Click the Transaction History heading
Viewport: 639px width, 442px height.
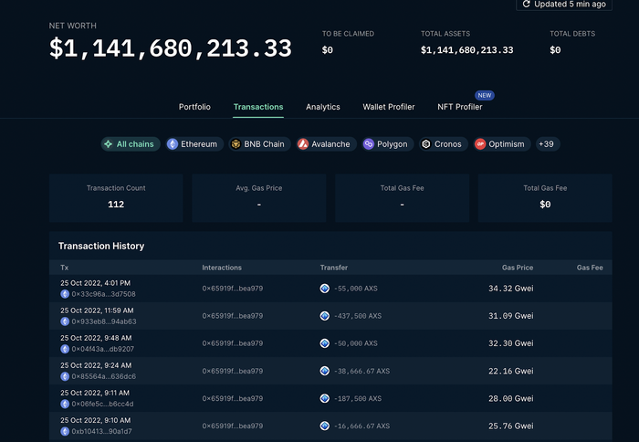pos(101,246)
